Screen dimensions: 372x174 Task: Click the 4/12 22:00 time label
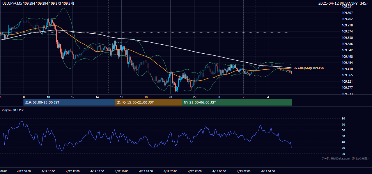pyautogui.click(x=195, y=171)
